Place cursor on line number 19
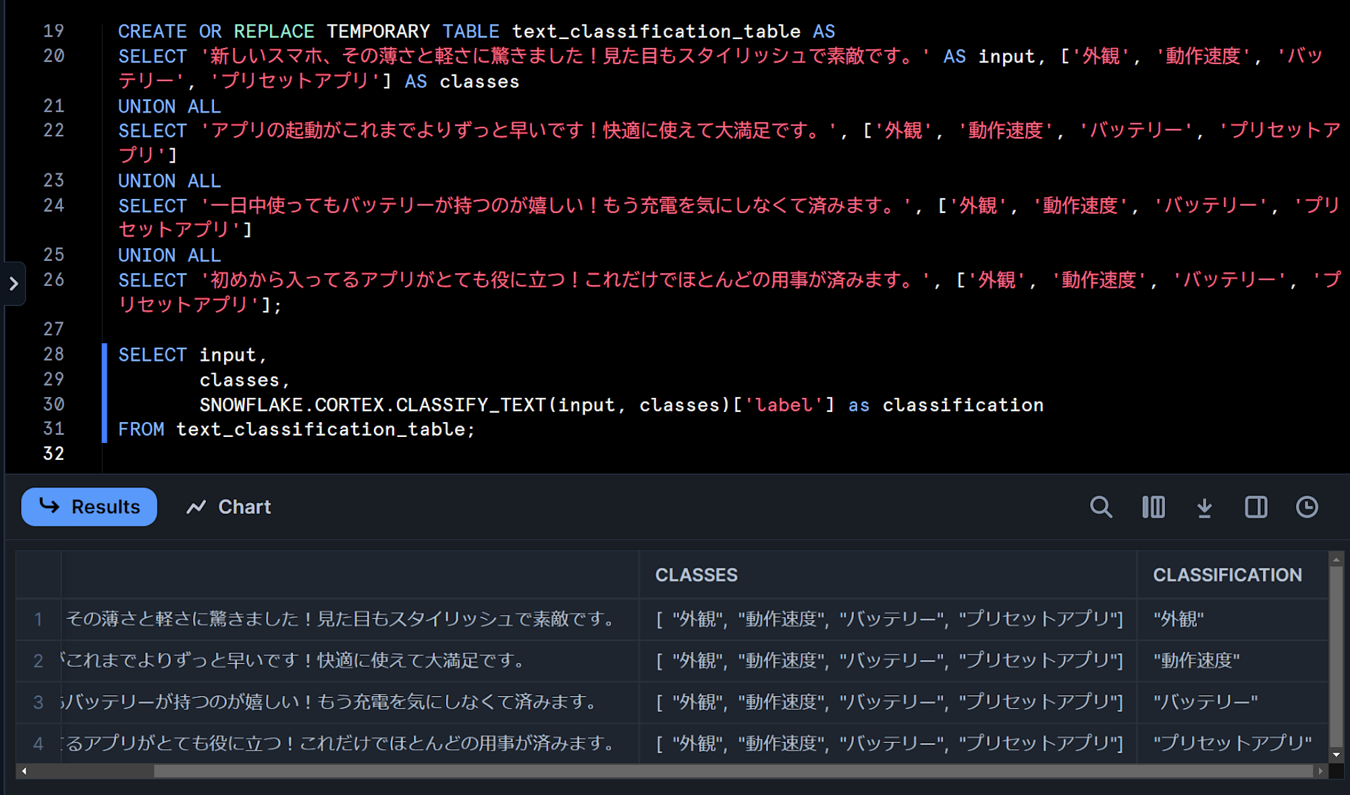 pyautogui.click(x=53, y=31)
